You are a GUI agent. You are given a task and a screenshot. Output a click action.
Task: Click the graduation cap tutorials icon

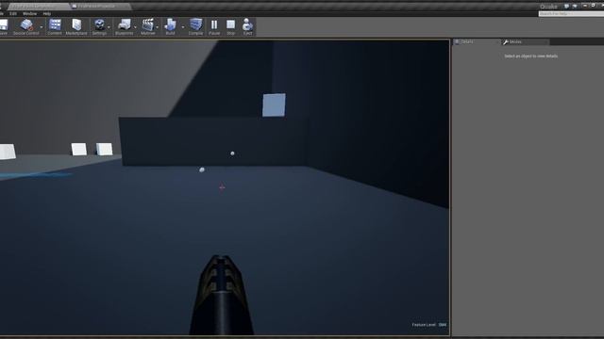coord(575,7)
